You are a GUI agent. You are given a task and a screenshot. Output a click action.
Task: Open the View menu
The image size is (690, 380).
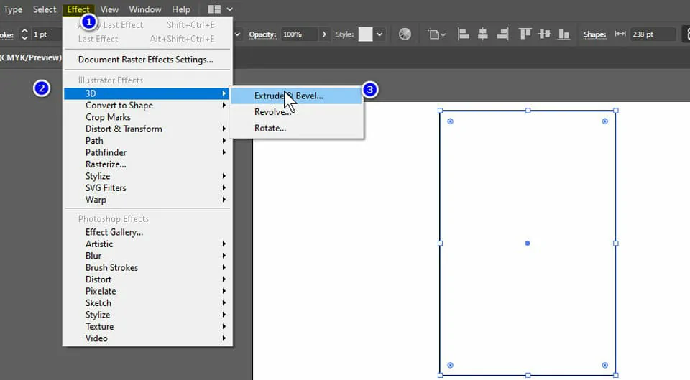tap(109, 9)
